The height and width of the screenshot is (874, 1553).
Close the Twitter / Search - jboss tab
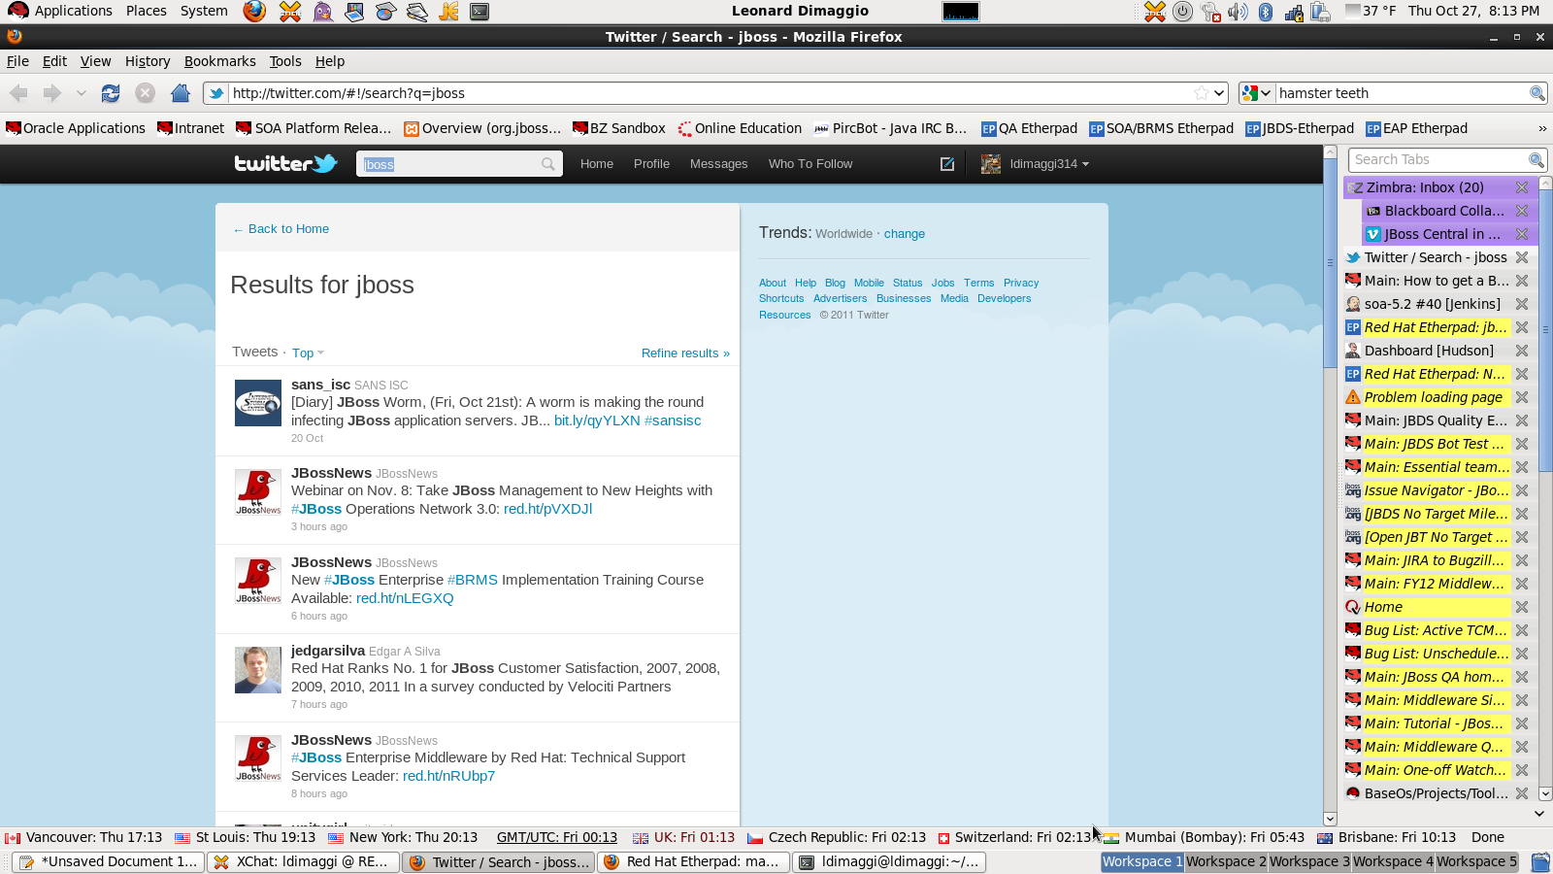tap(1522, 257)
